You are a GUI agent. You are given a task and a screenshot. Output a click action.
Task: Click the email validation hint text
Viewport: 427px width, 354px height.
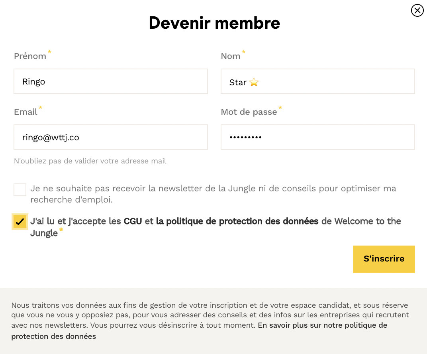pos(90,161)
